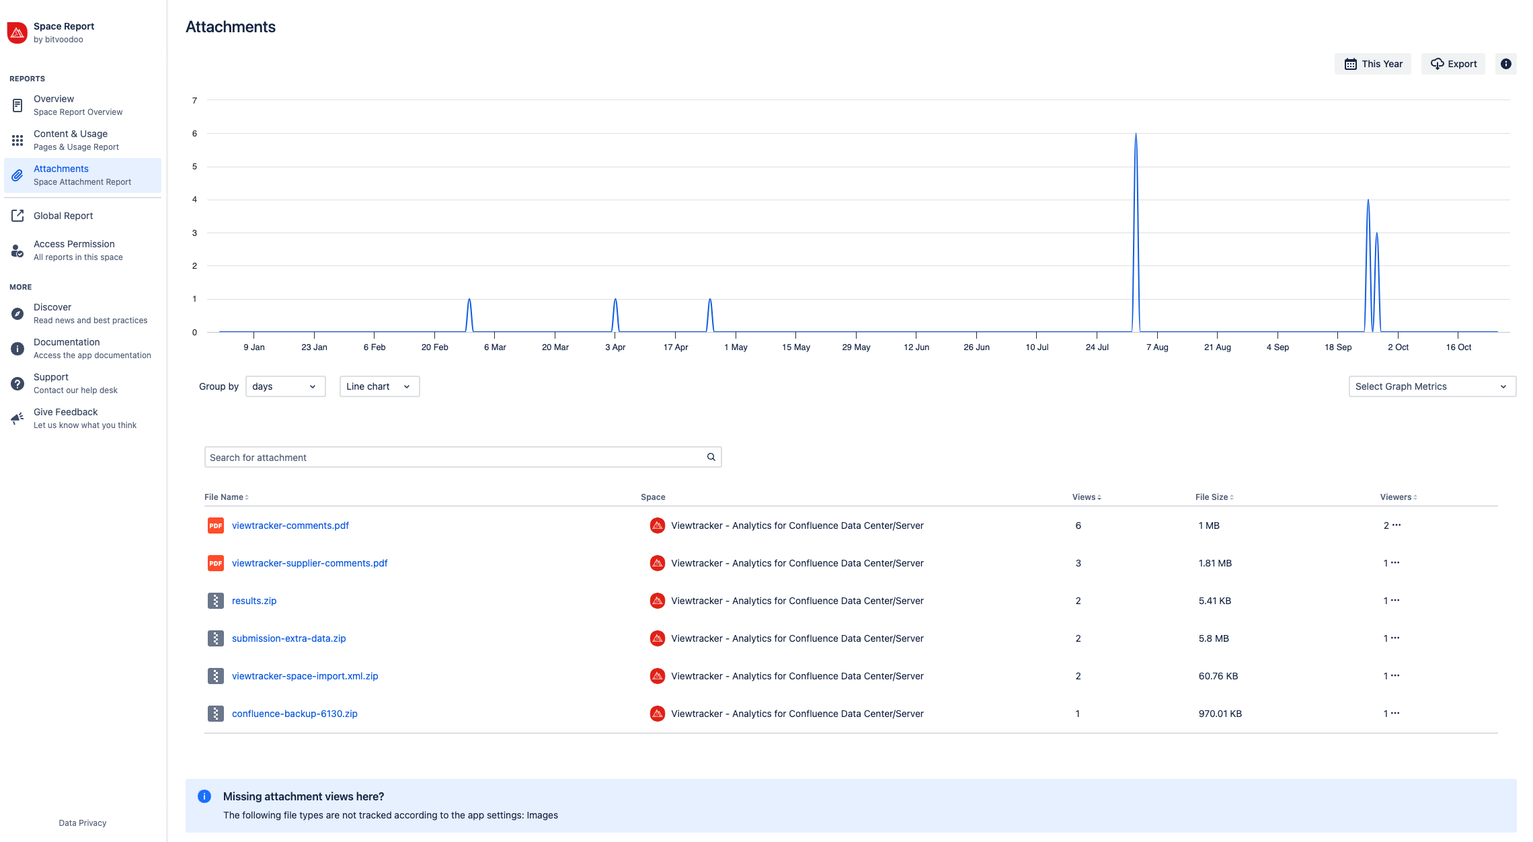Click the zip file icon beside results.zip
This screenshot has height=842, width=1533.
click(x=215, y=601)
